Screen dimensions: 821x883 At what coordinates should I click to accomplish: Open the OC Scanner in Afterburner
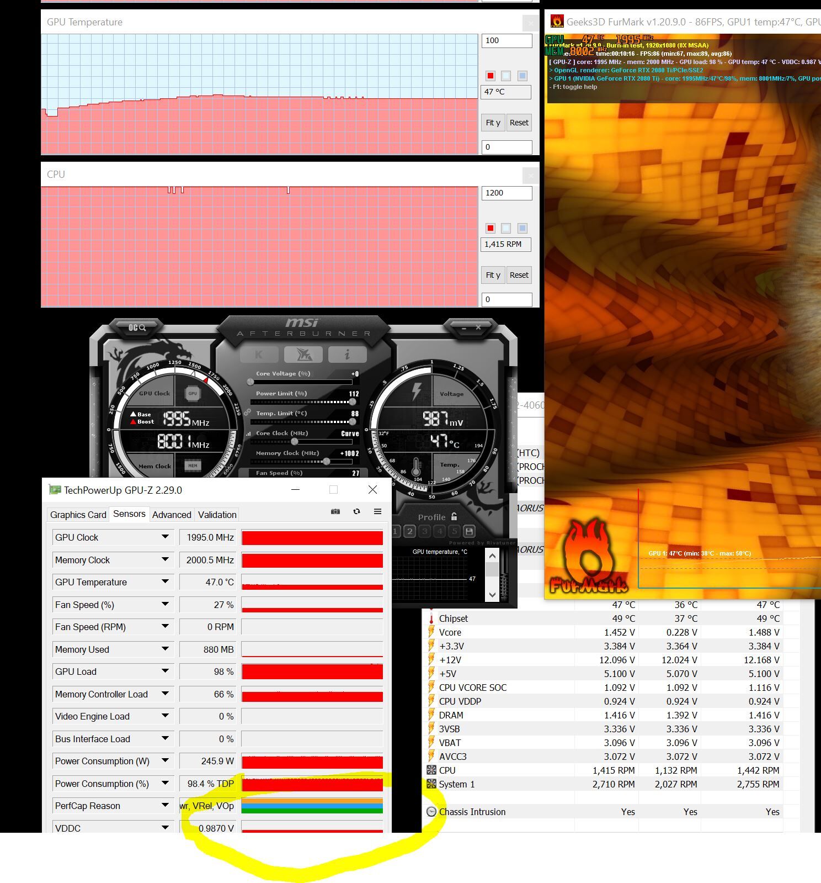137,327
